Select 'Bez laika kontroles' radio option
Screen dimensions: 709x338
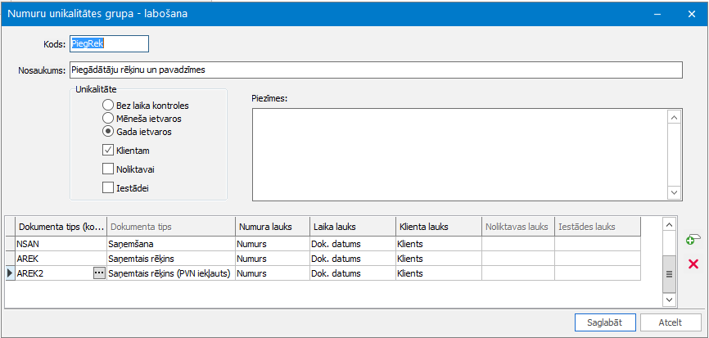click(x=109, y=106)
